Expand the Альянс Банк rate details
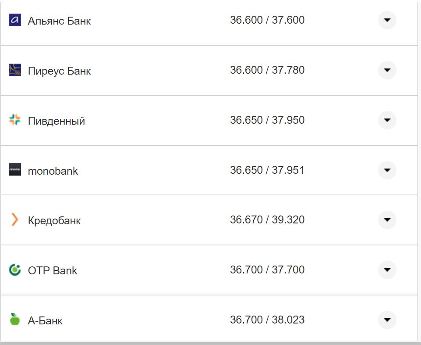The width and height of the screenshot is (421, 345). [x=387, y=20]
